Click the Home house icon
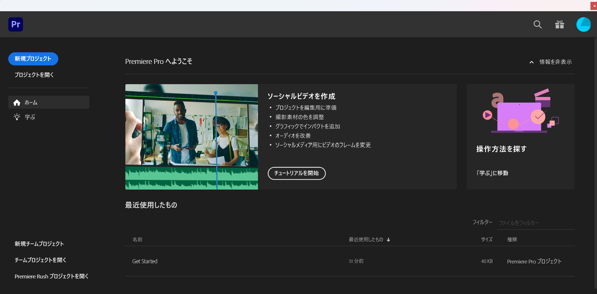 click(17, 103)
